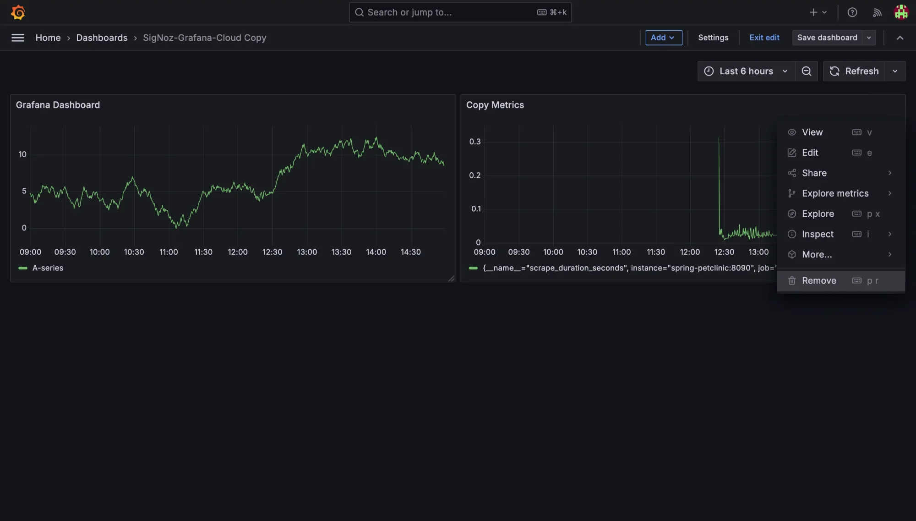Image resolution: width=916 pixels, height=521 pixels.
Task: Open the news feed RSS icon
Action: tap(877, 12)
